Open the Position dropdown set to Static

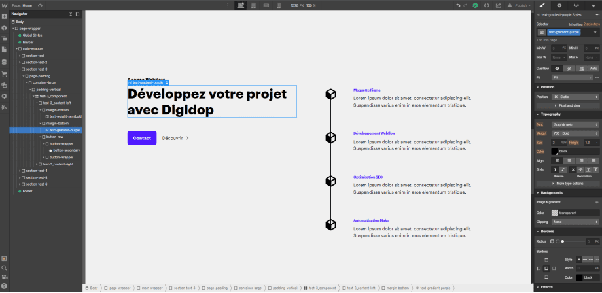point(575,97)
